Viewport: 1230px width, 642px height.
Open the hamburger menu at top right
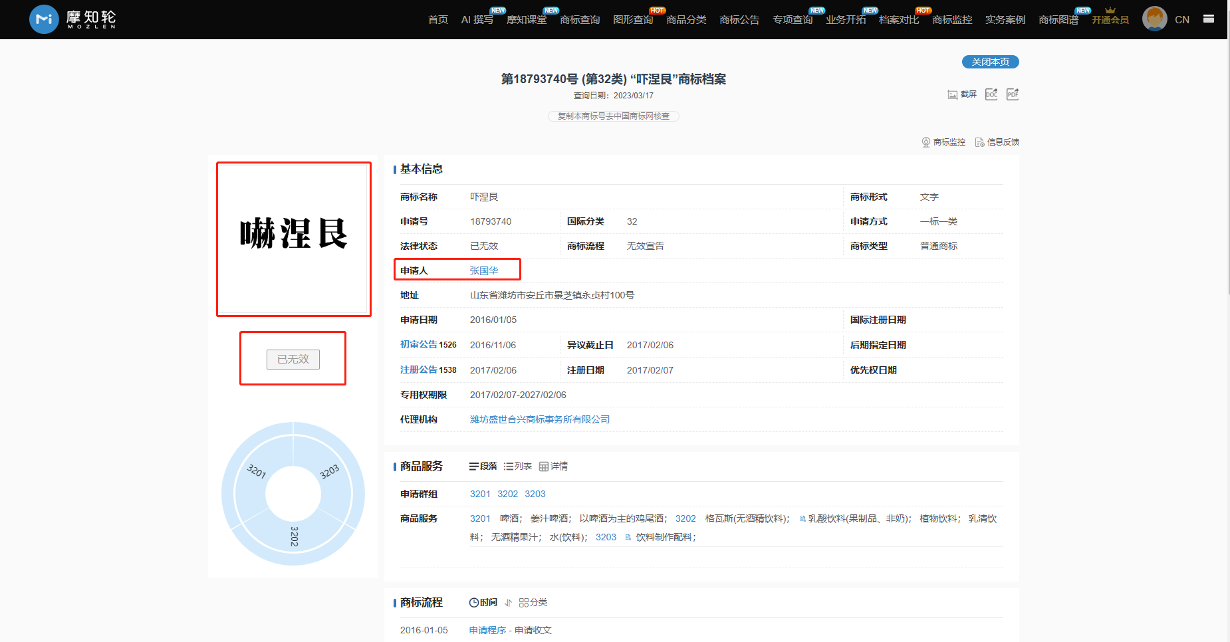[x=1209, y=19]
